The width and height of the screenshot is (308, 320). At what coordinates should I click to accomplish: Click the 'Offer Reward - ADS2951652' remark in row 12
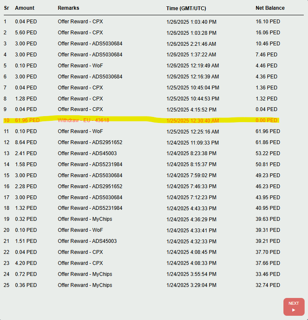pos(90,142)
